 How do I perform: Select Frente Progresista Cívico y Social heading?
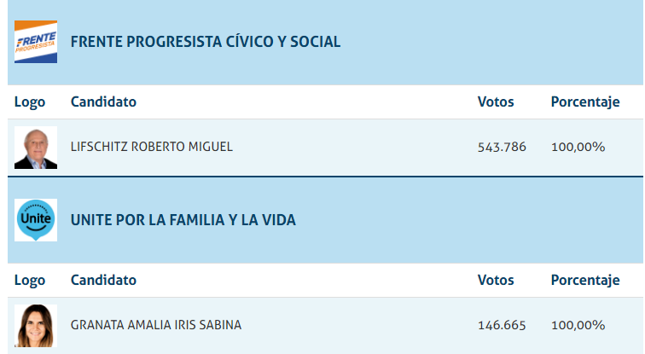[x=205, y=42]
